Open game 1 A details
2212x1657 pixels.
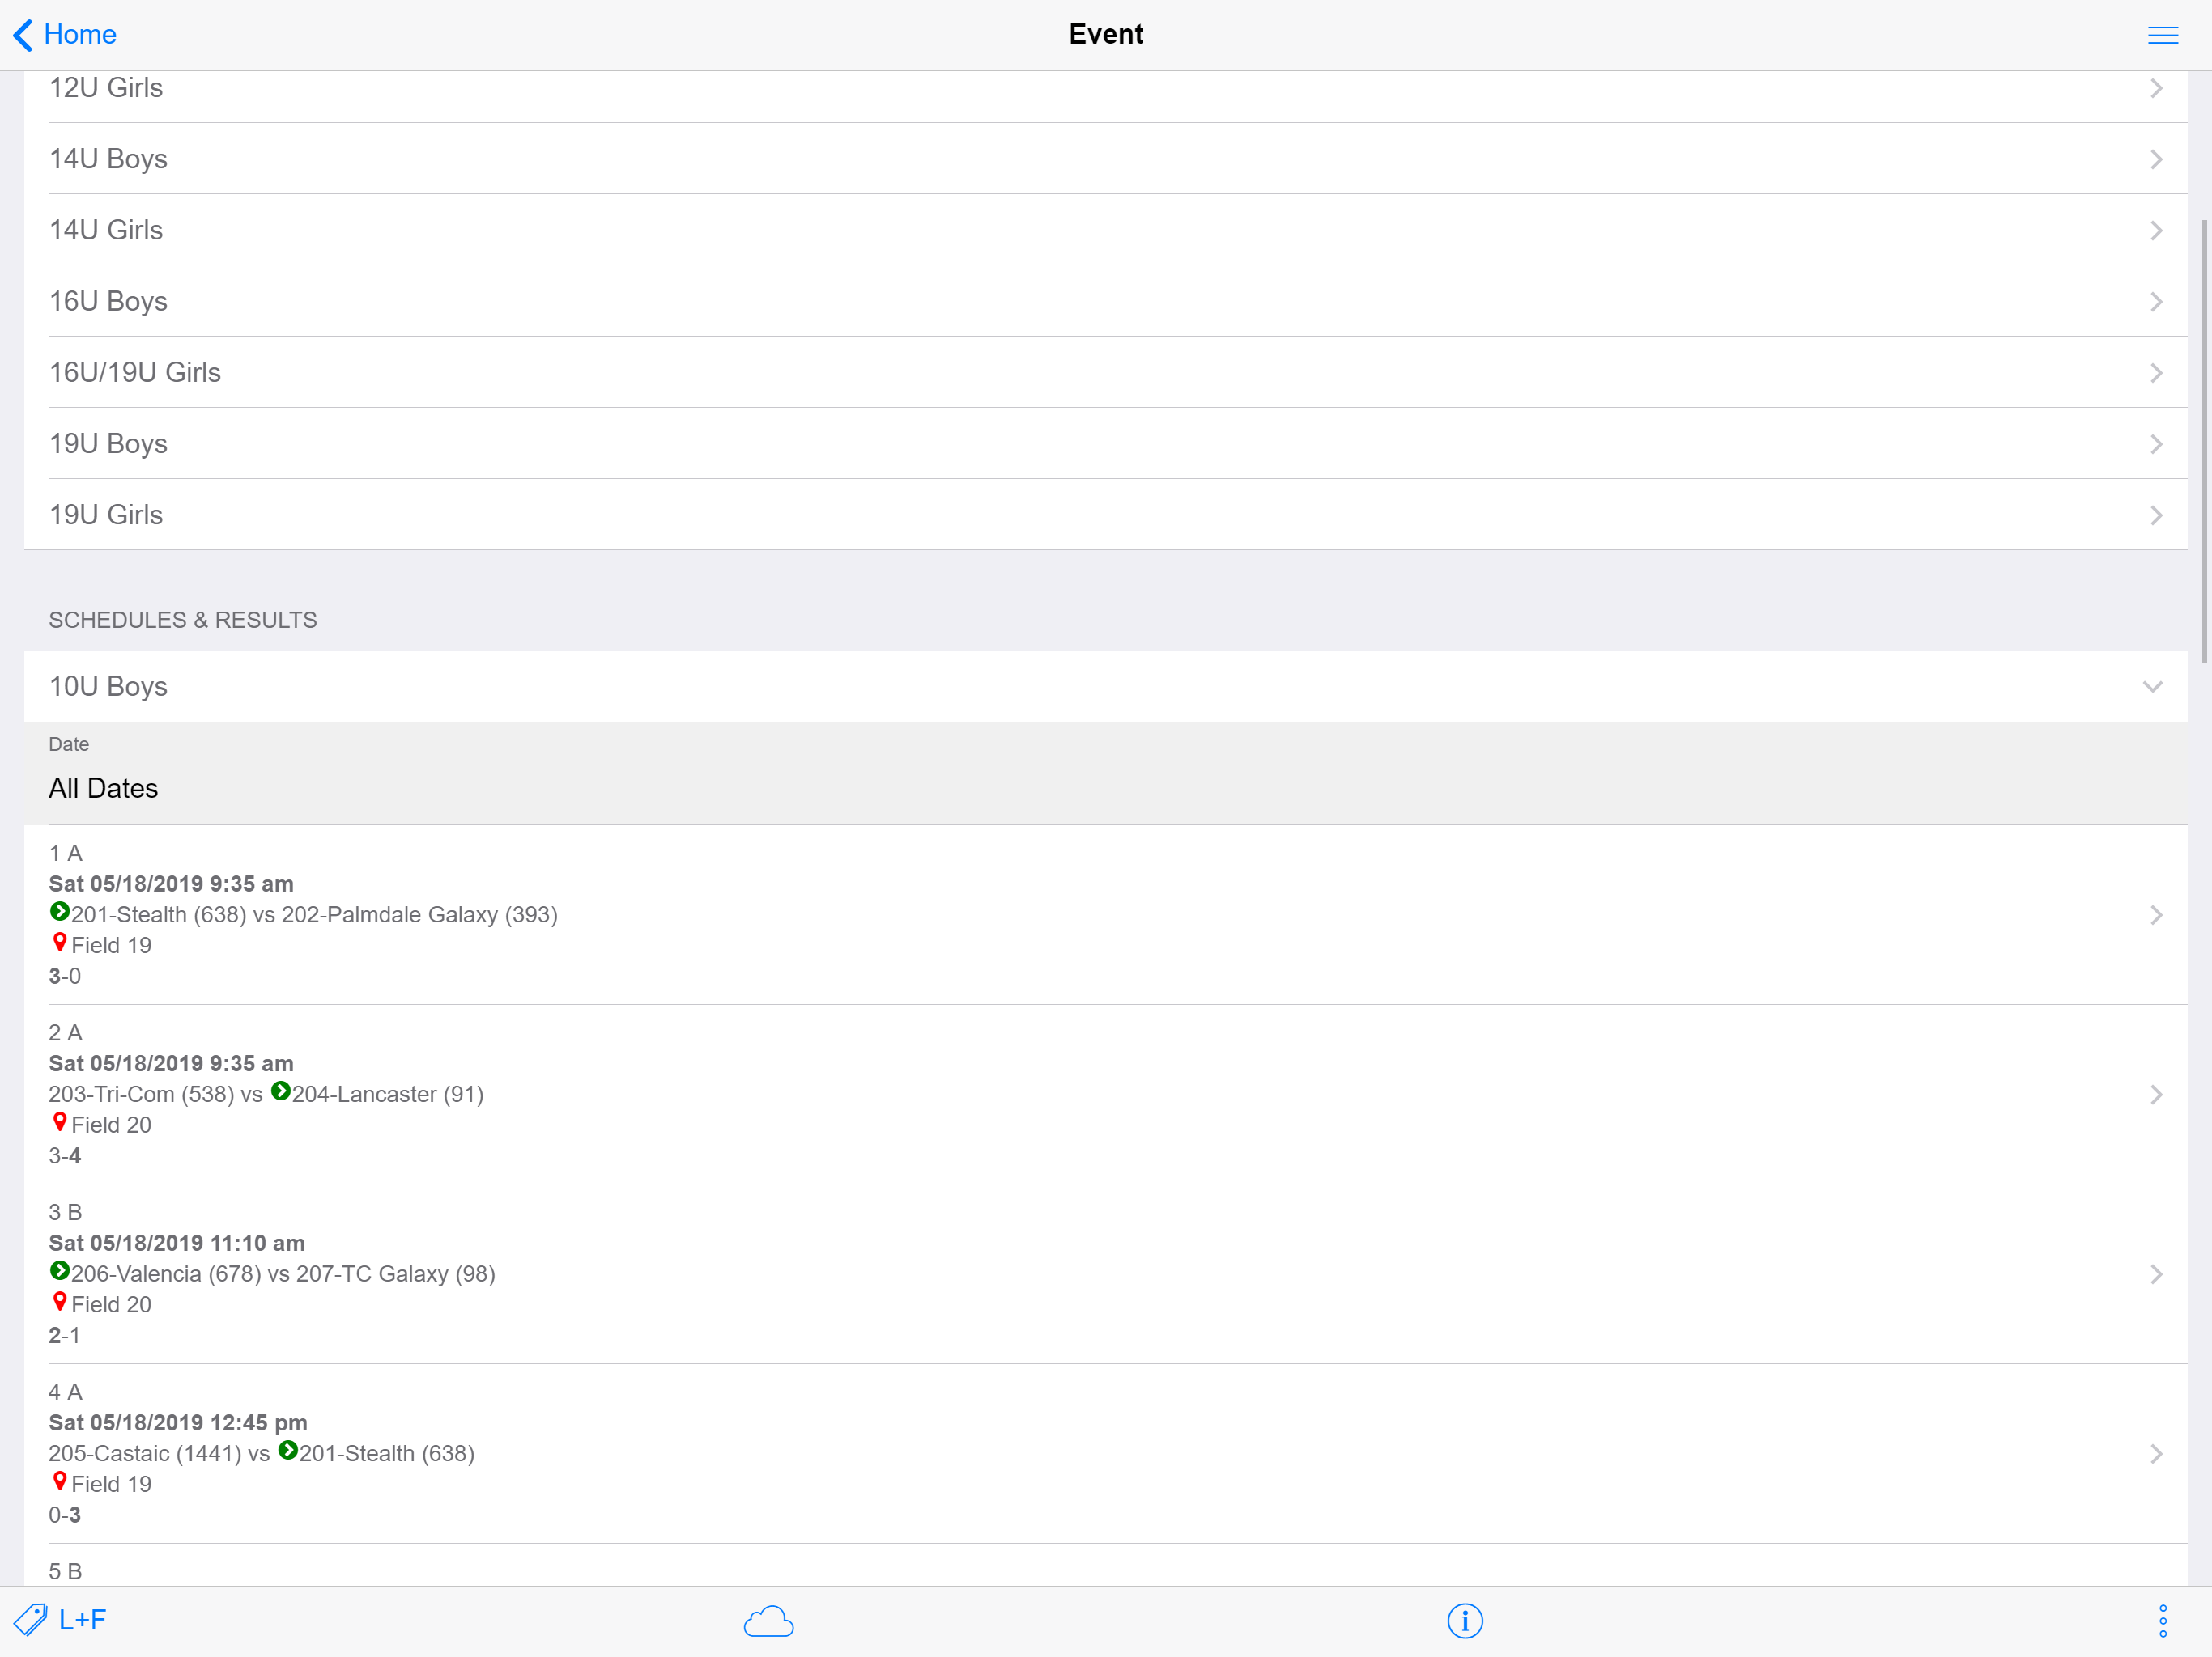1106,914
